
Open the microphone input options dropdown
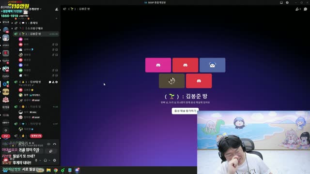click(x=40, y=160)
